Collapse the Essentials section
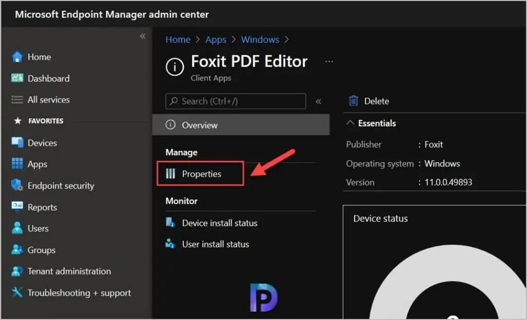The height and width of the screenshot is (320, 527). [350, 123]
